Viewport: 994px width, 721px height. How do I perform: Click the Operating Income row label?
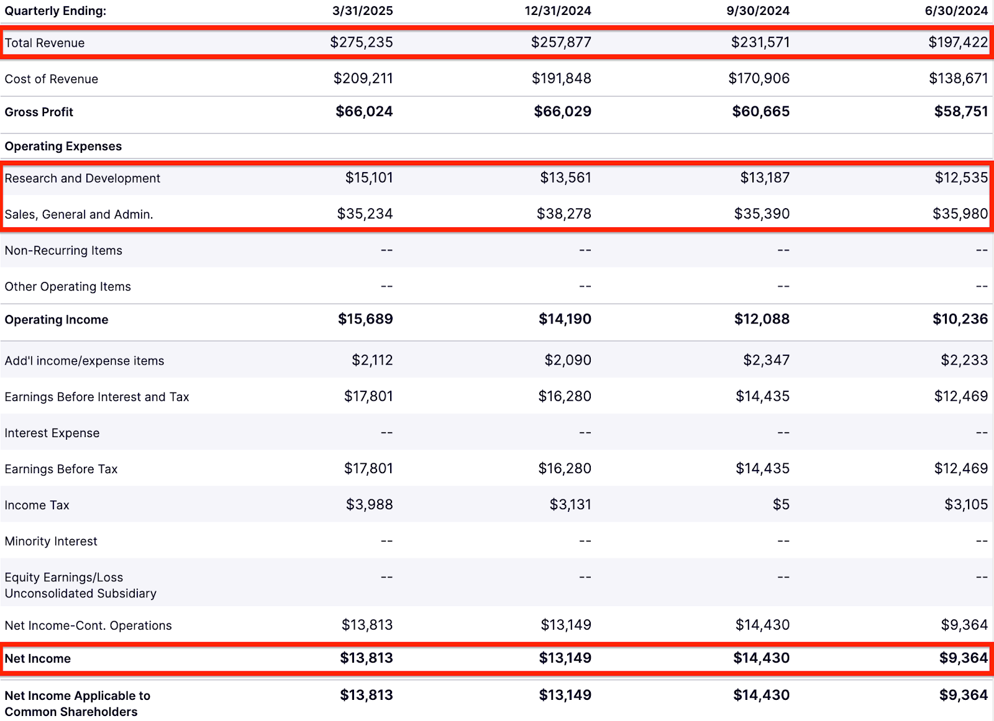tap(57, 319)
